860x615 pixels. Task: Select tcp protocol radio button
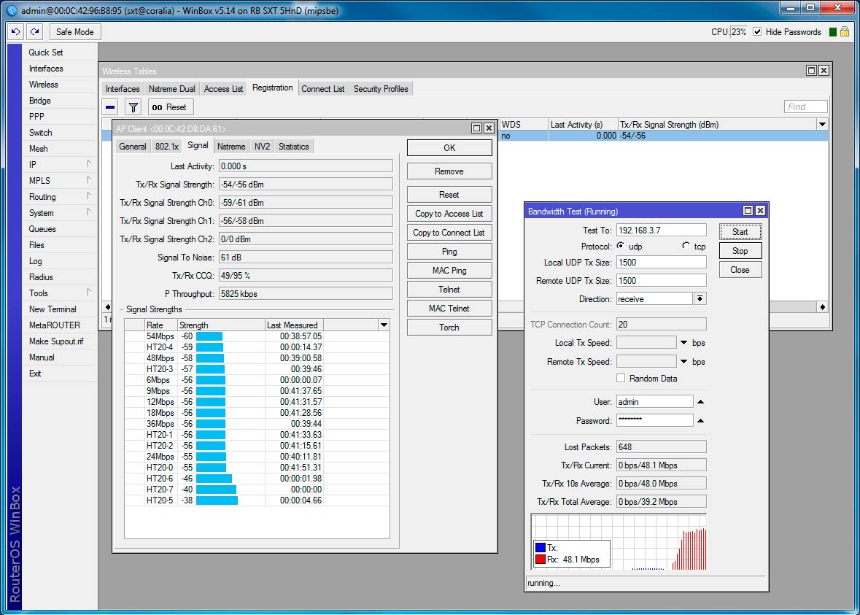pos(686,246)
